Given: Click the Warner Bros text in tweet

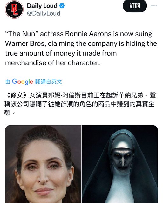Looking at the screenshot, I should (x=25, y=43).
